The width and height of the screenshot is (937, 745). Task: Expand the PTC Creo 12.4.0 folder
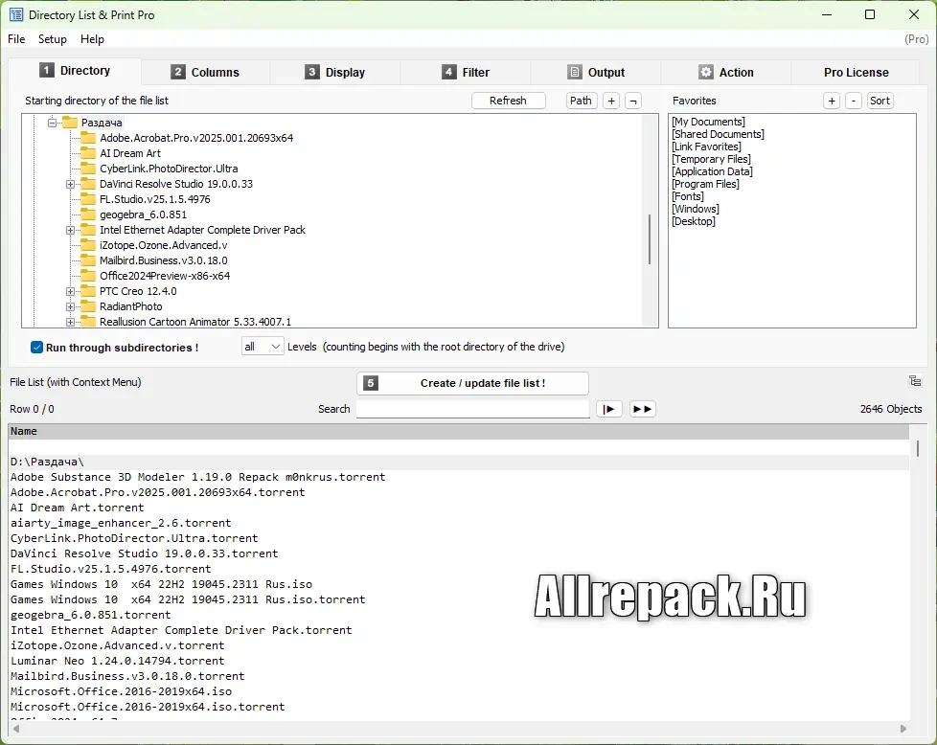coord(71,291)
